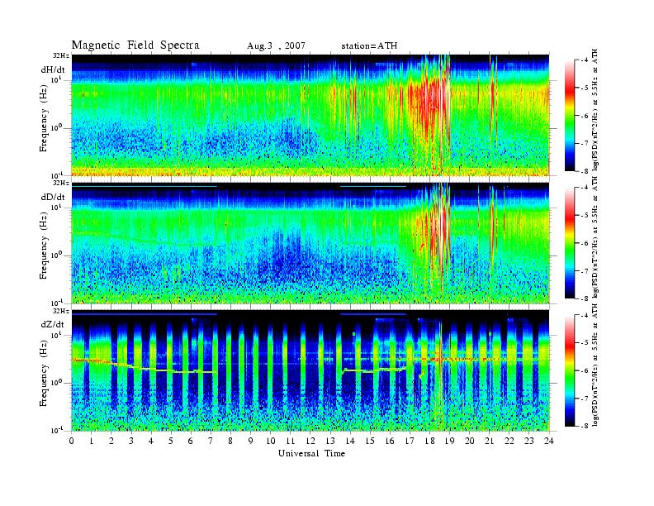Click the 32Hz label of the dZ/dt panel
The height and width of the screenshot is (506, 654).
(61, 311)
